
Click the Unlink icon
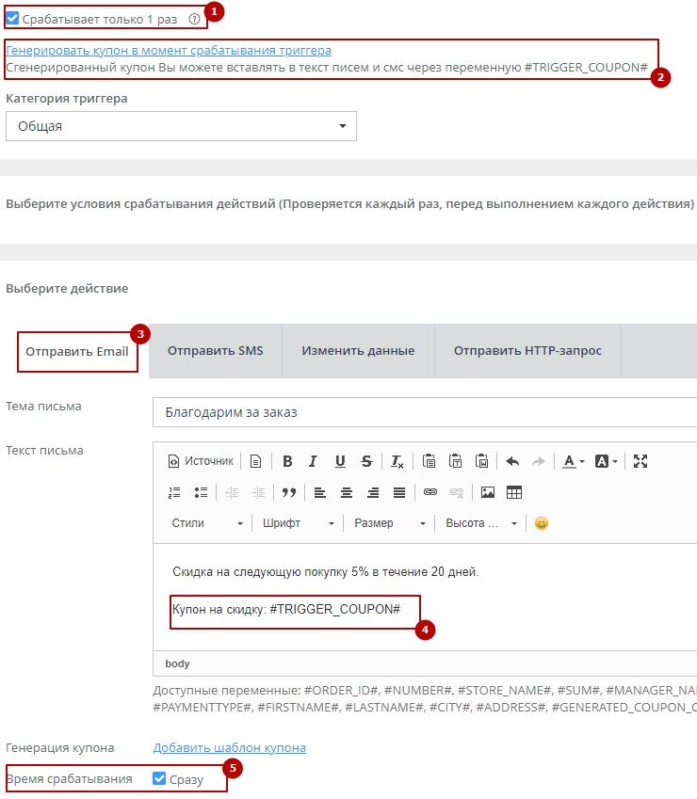pyautogui.click(x=457, y=492)
